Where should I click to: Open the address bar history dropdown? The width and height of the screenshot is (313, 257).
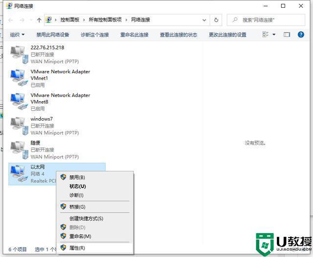(x=204, y=20)
